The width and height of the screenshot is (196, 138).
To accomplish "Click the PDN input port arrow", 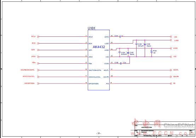I will point(38,63).
